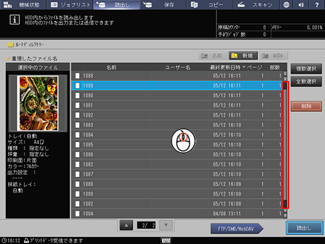Click the 部数 column header

(275, 67)
